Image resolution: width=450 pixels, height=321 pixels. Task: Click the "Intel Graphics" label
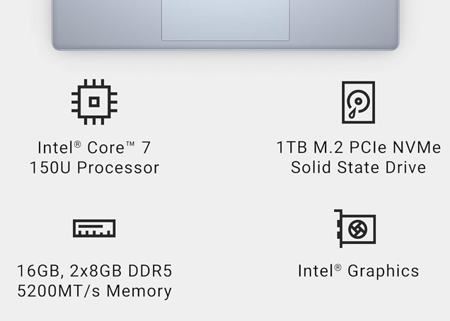click(358, 271)
